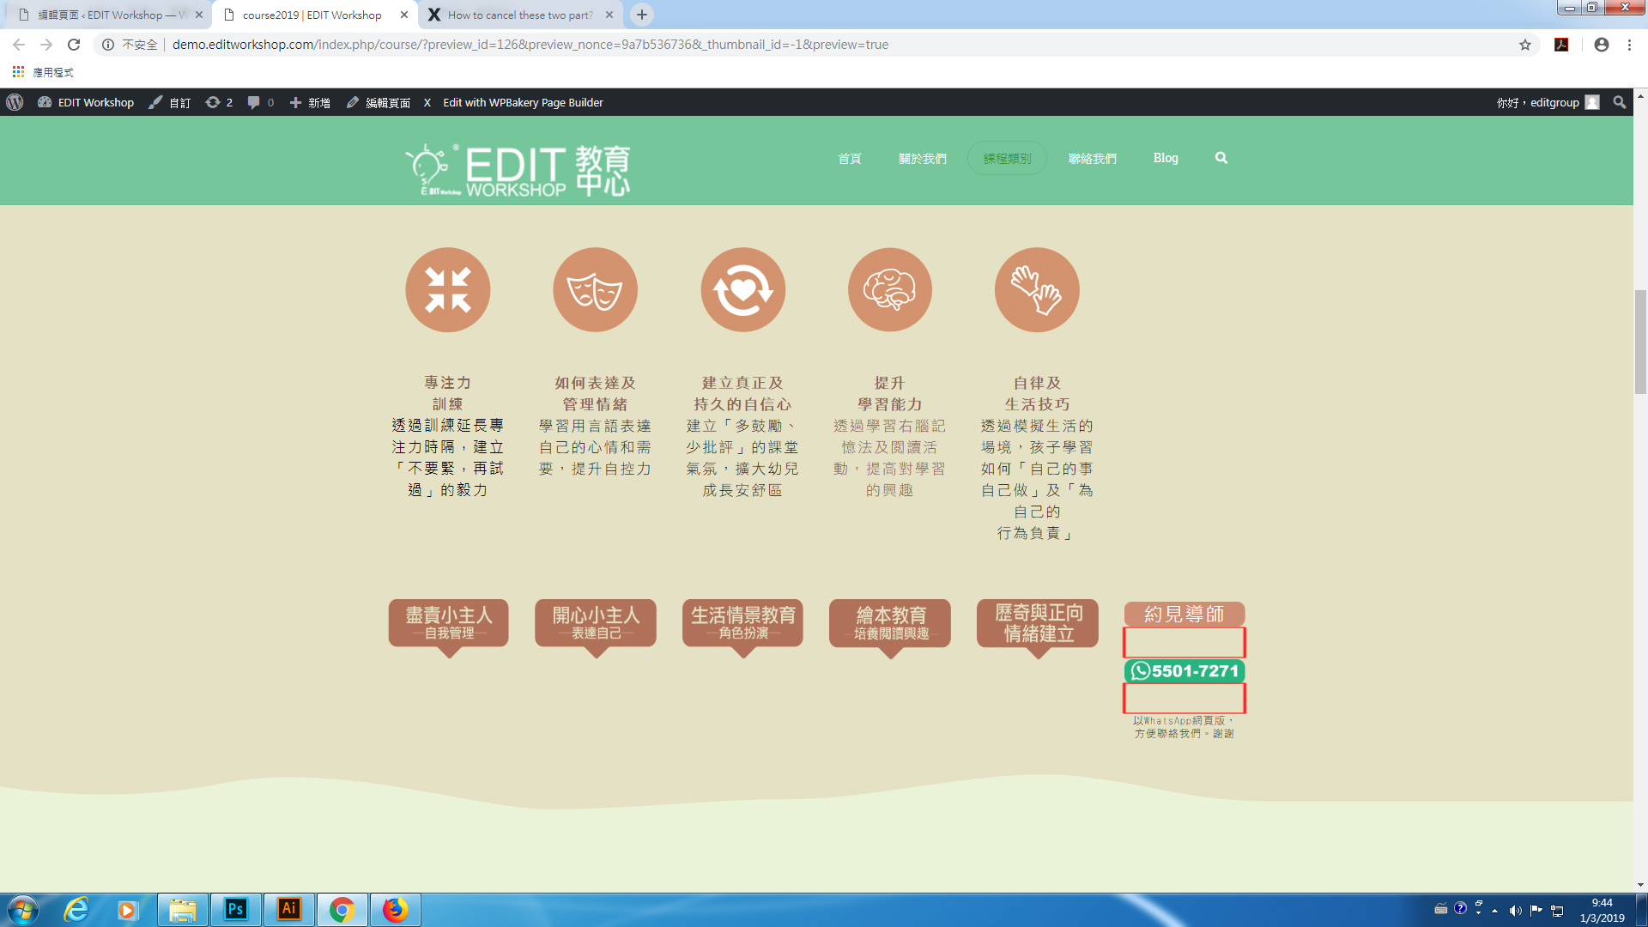The height and width of the screenshot is (927, 1648).
Task: Click the heart with circular arrows icon
Action: 742,290
